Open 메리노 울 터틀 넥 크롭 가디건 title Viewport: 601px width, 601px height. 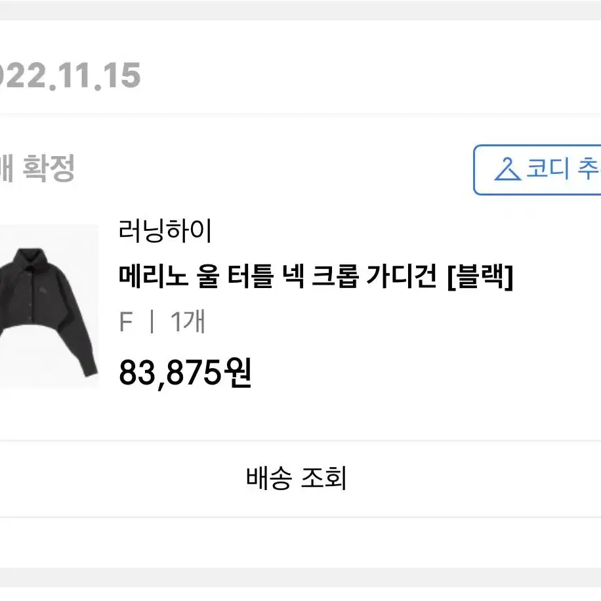pyautogui.click(x=316, y=276)
